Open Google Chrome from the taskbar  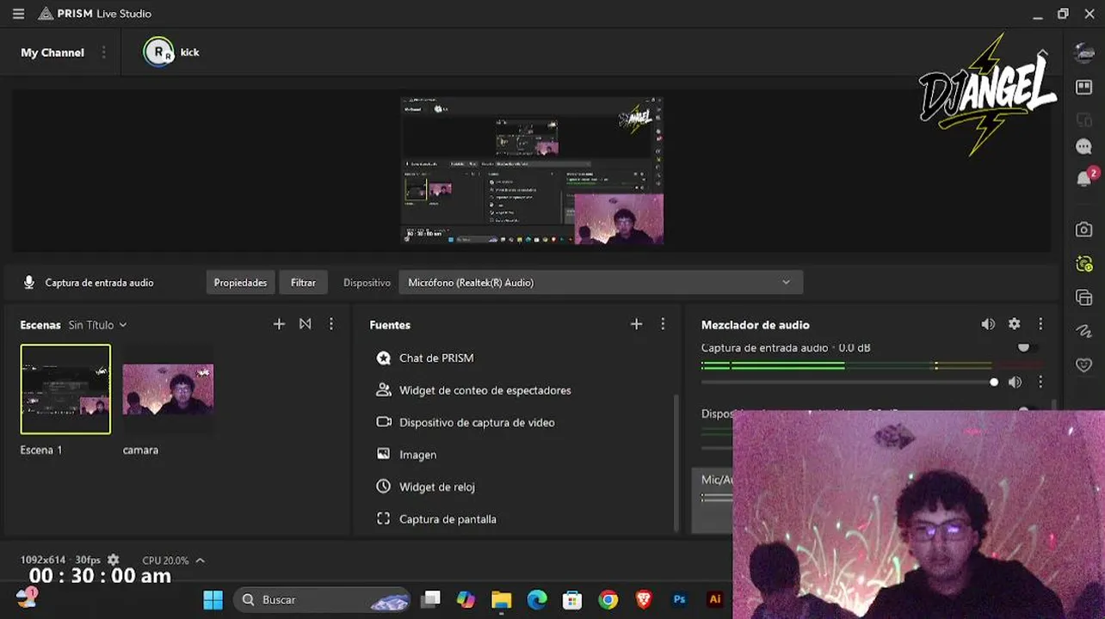point(608,599)
